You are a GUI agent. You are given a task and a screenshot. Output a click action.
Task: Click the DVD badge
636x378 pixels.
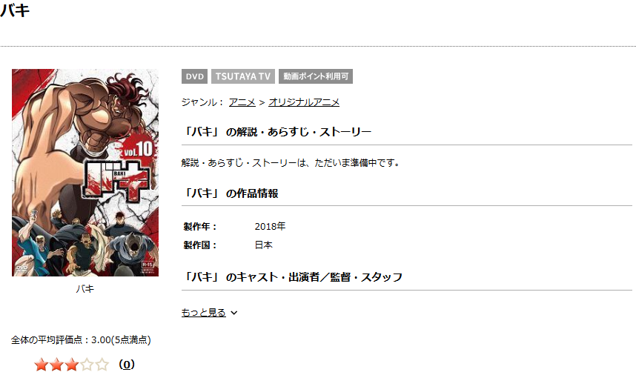195,76
